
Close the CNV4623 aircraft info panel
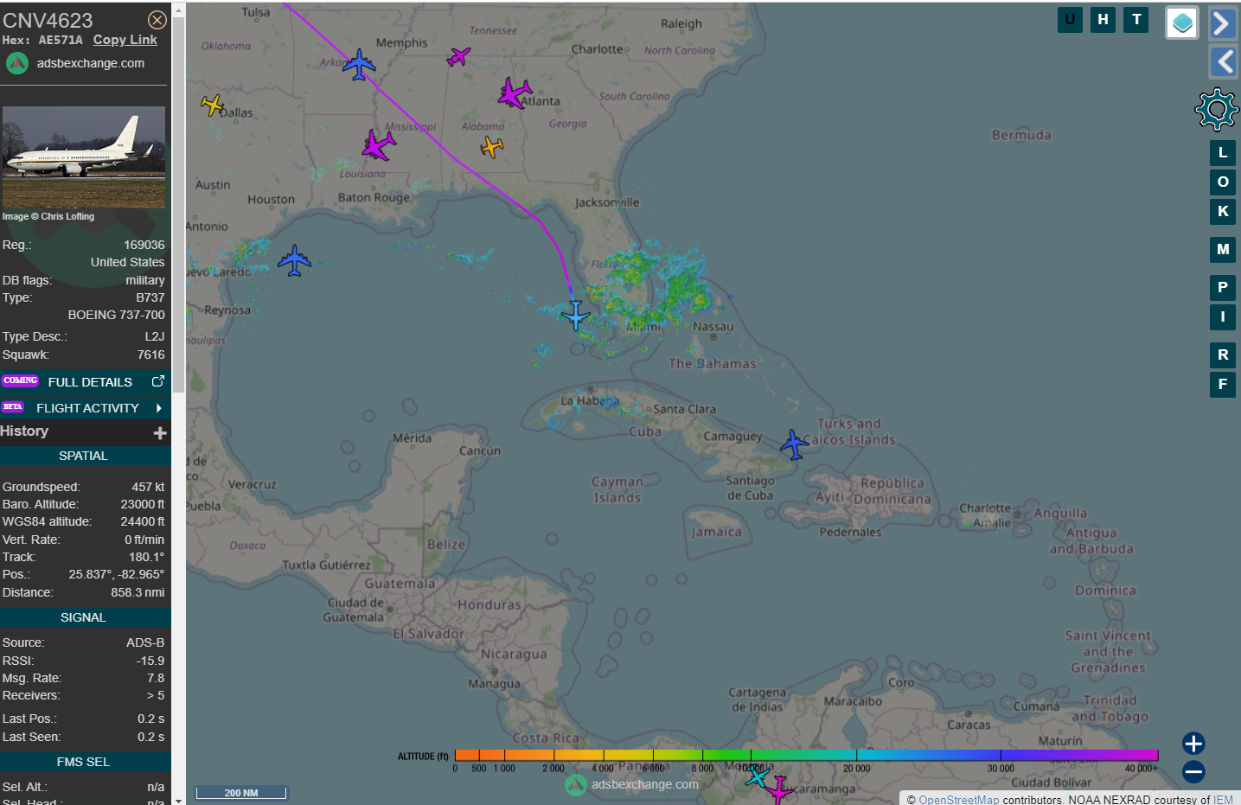point(157,20)
